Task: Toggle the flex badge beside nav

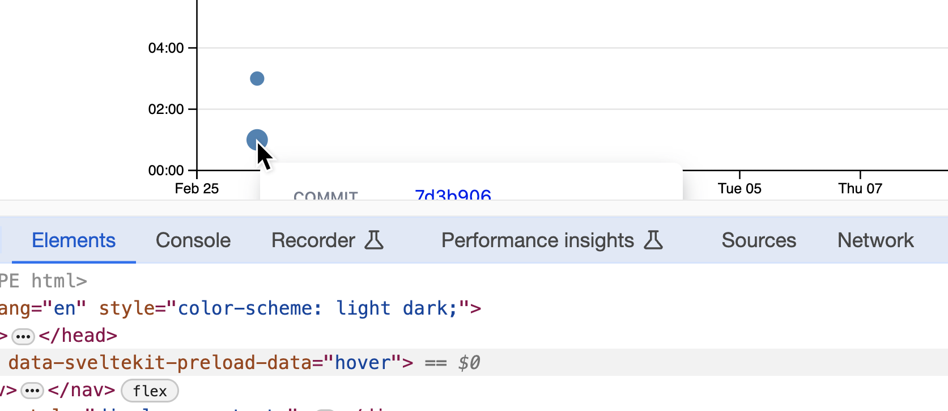Action: click(x=150, y=391)
